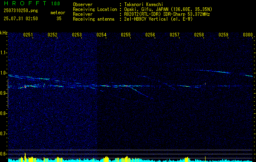Image resolution: width=256 pixels, height=162 pixels.
Task: Click the 0259 time marker
Action: click(223, 35)
